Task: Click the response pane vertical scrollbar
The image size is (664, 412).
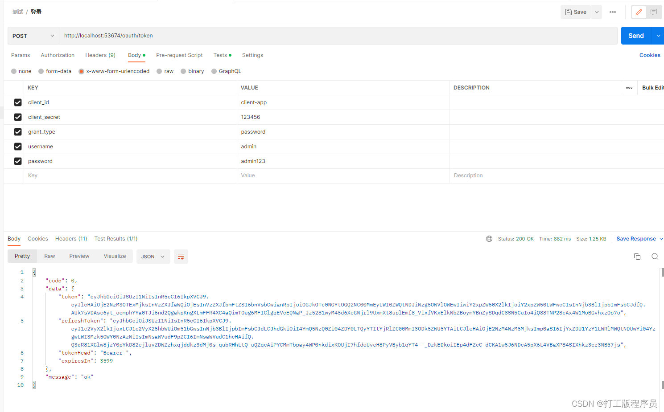Action: (662, 328)
